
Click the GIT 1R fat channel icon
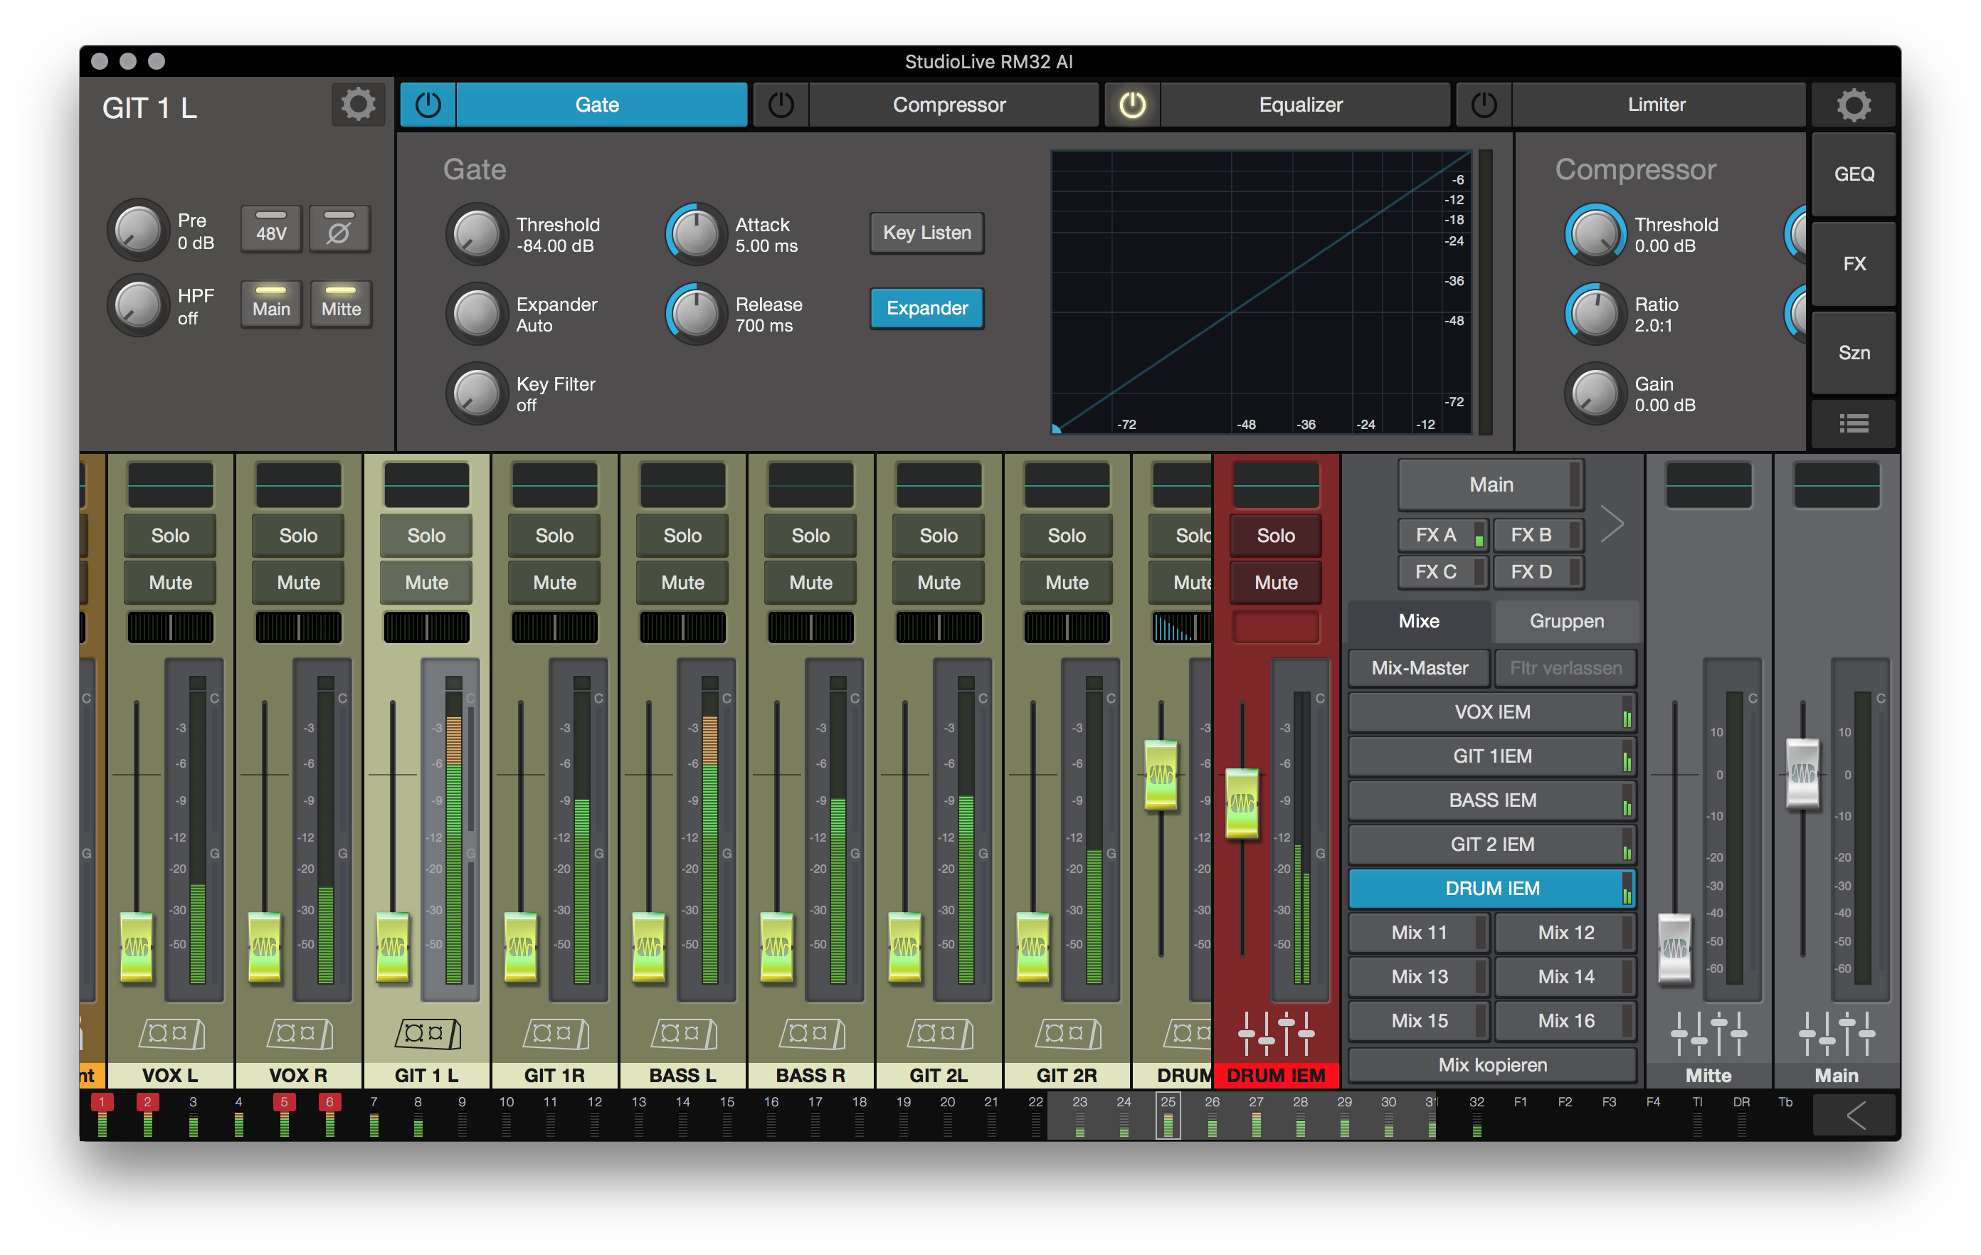555,1033
